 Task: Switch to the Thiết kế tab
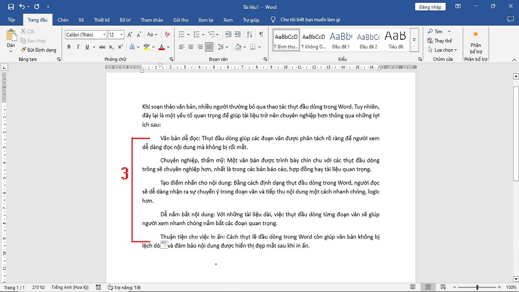tap(102, 20)
